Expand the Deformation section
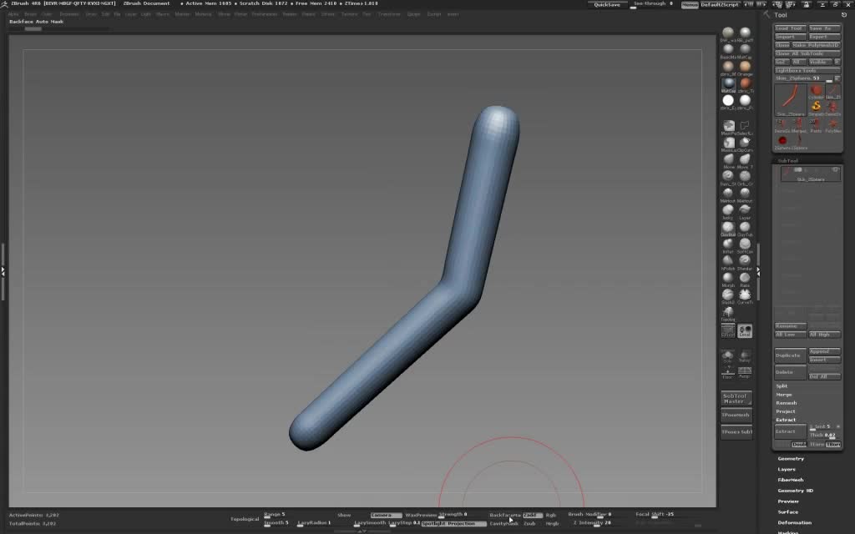 coord(794,522)
